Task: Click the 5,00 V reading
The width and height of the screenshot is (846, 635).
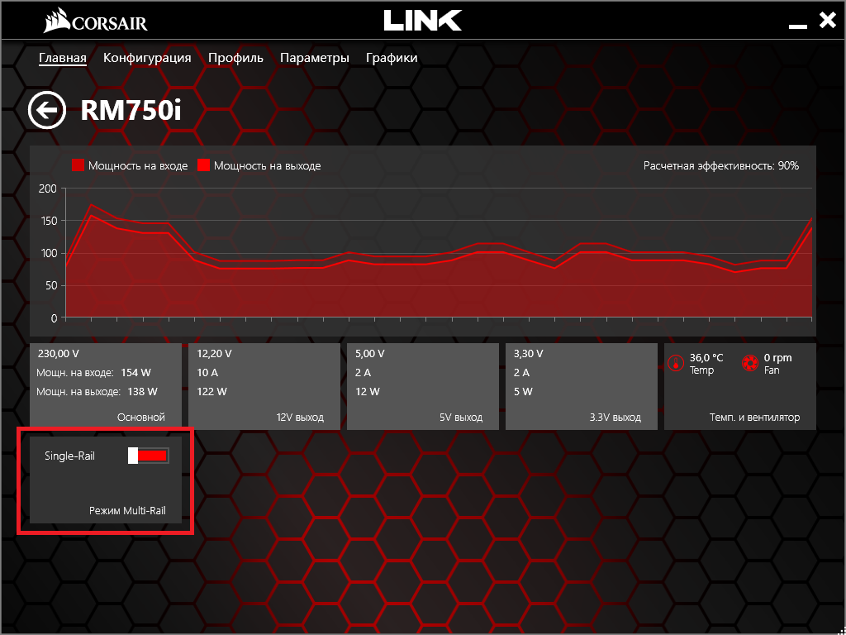Action: 370,354
